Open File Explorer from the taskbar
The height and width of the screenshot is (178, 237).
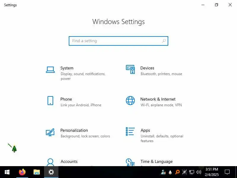36,172
